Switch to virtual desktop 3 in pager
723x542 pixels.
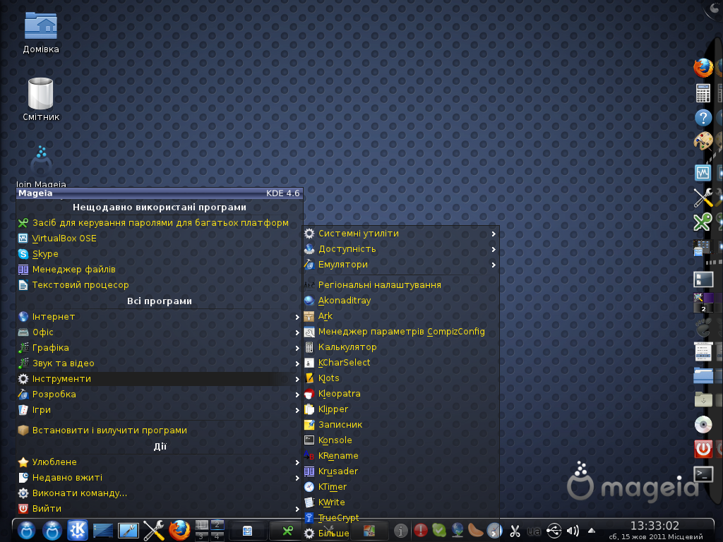coord(201,536)
